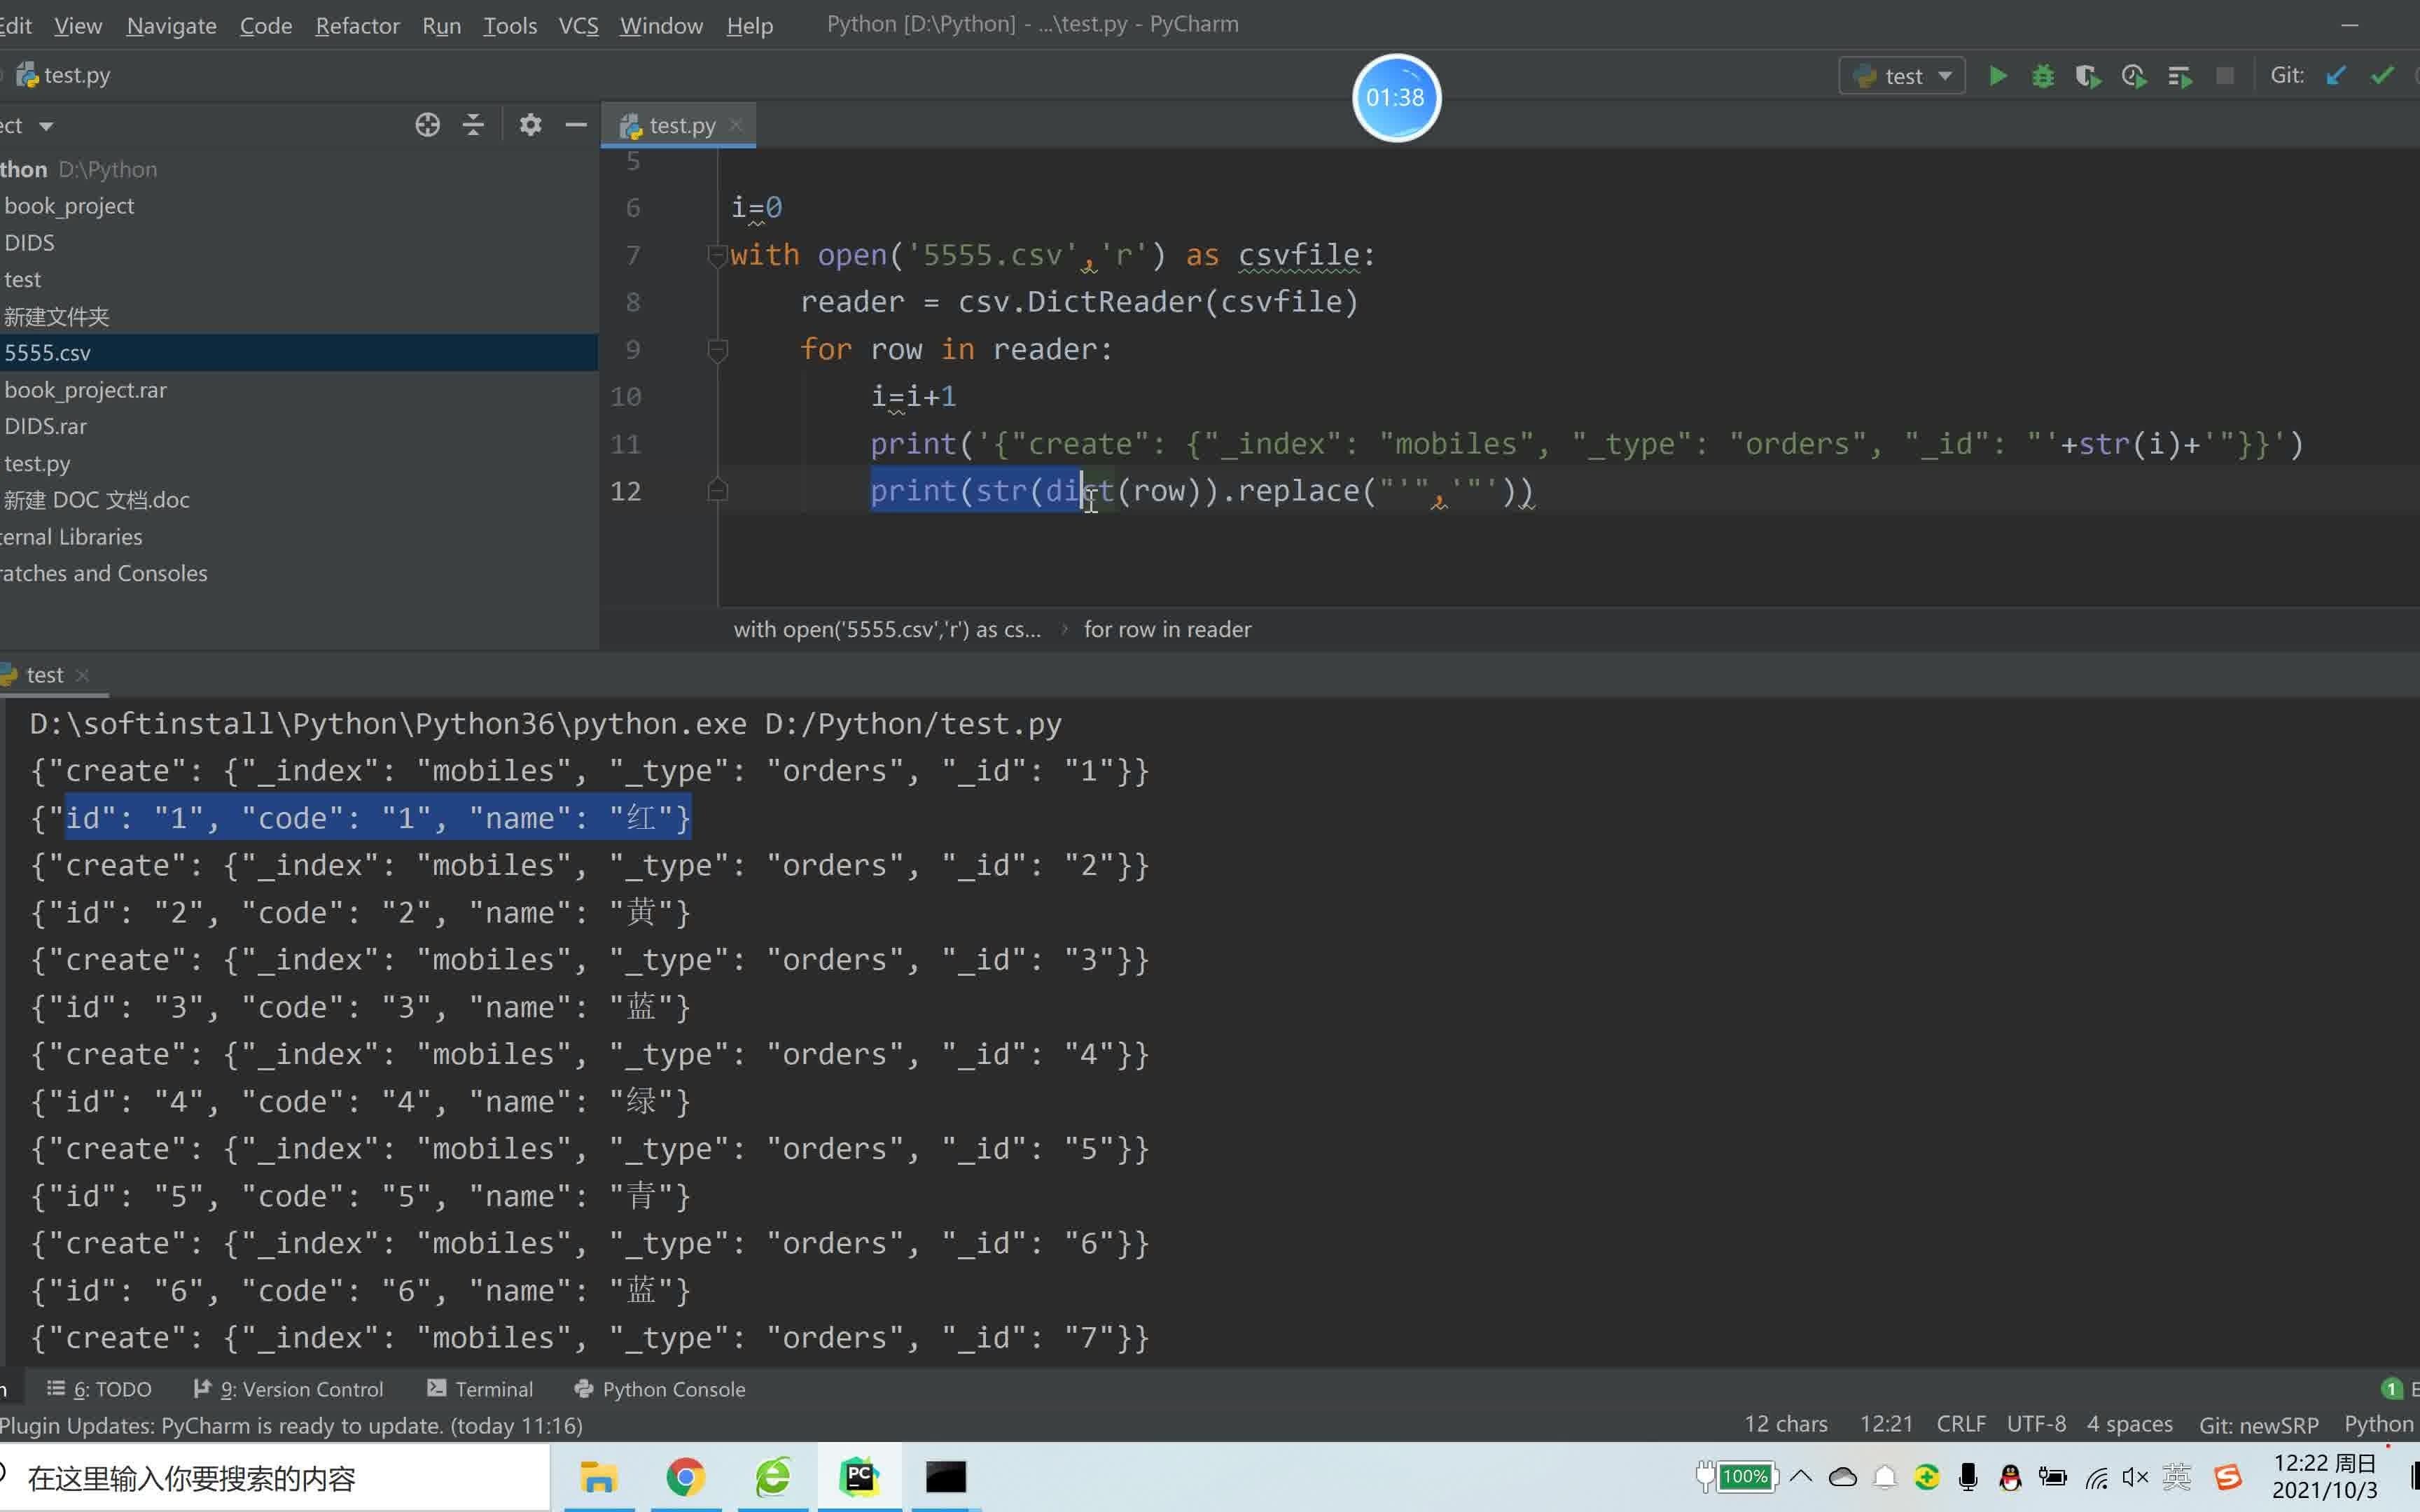Screen dimensions: 2420x1512
Task: Open concurrency diagram run icon
Action: click(2180, 76)
